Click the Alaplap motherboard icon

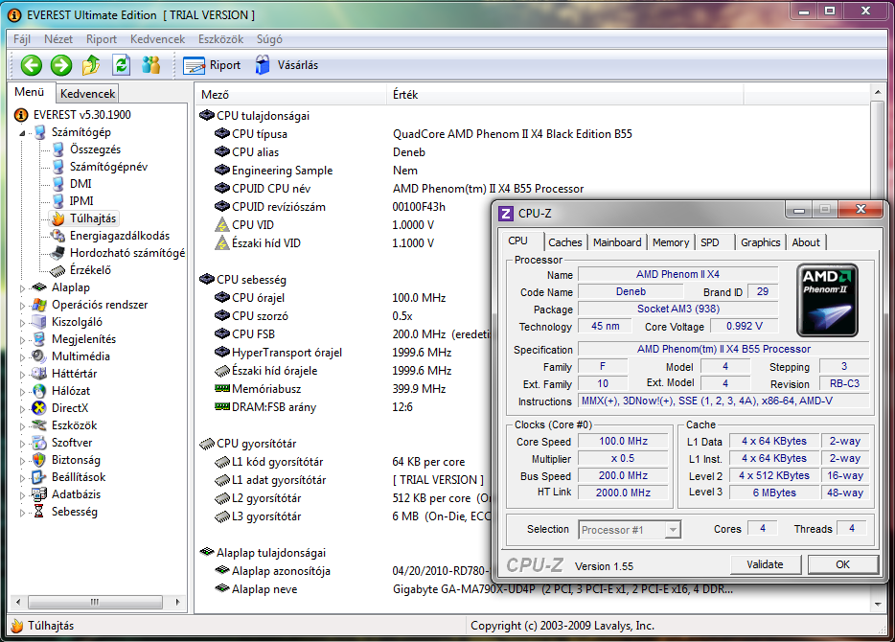(39, 287)
